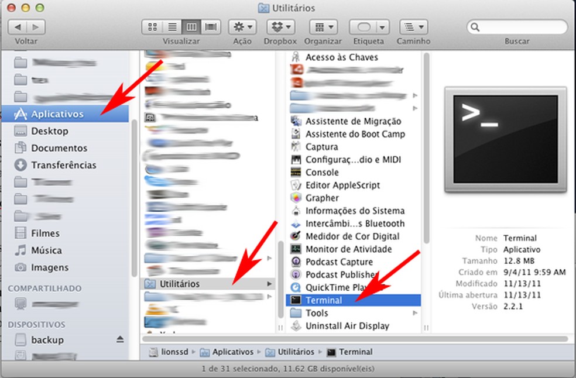Expand Utilitários folder arrow

click(x=269, y=284)
